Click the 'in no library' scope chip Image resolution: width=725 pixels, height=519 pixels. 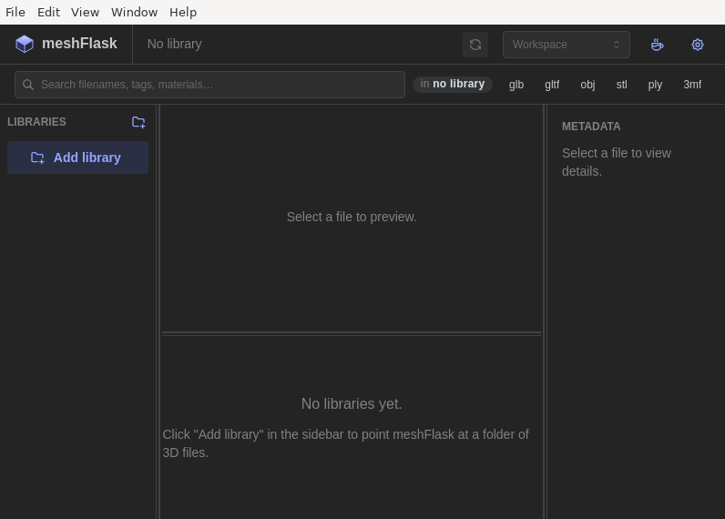click(x=452, y=84)
